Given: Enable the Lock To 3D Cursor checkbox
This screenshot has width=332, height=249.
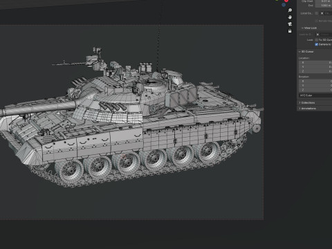Looking at the screenshot, I should tap(317, 40).
